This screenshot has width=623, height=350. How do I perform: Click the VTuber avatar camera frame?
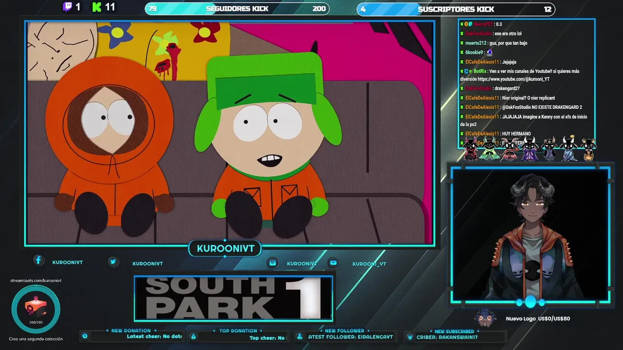(x=530, y=235)
